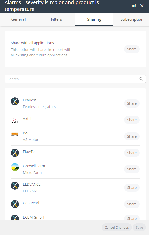Click the Con-Pearl application logo
Image resolution: width=149 pixels, height=235 pixels.
(x=15, y=204)
